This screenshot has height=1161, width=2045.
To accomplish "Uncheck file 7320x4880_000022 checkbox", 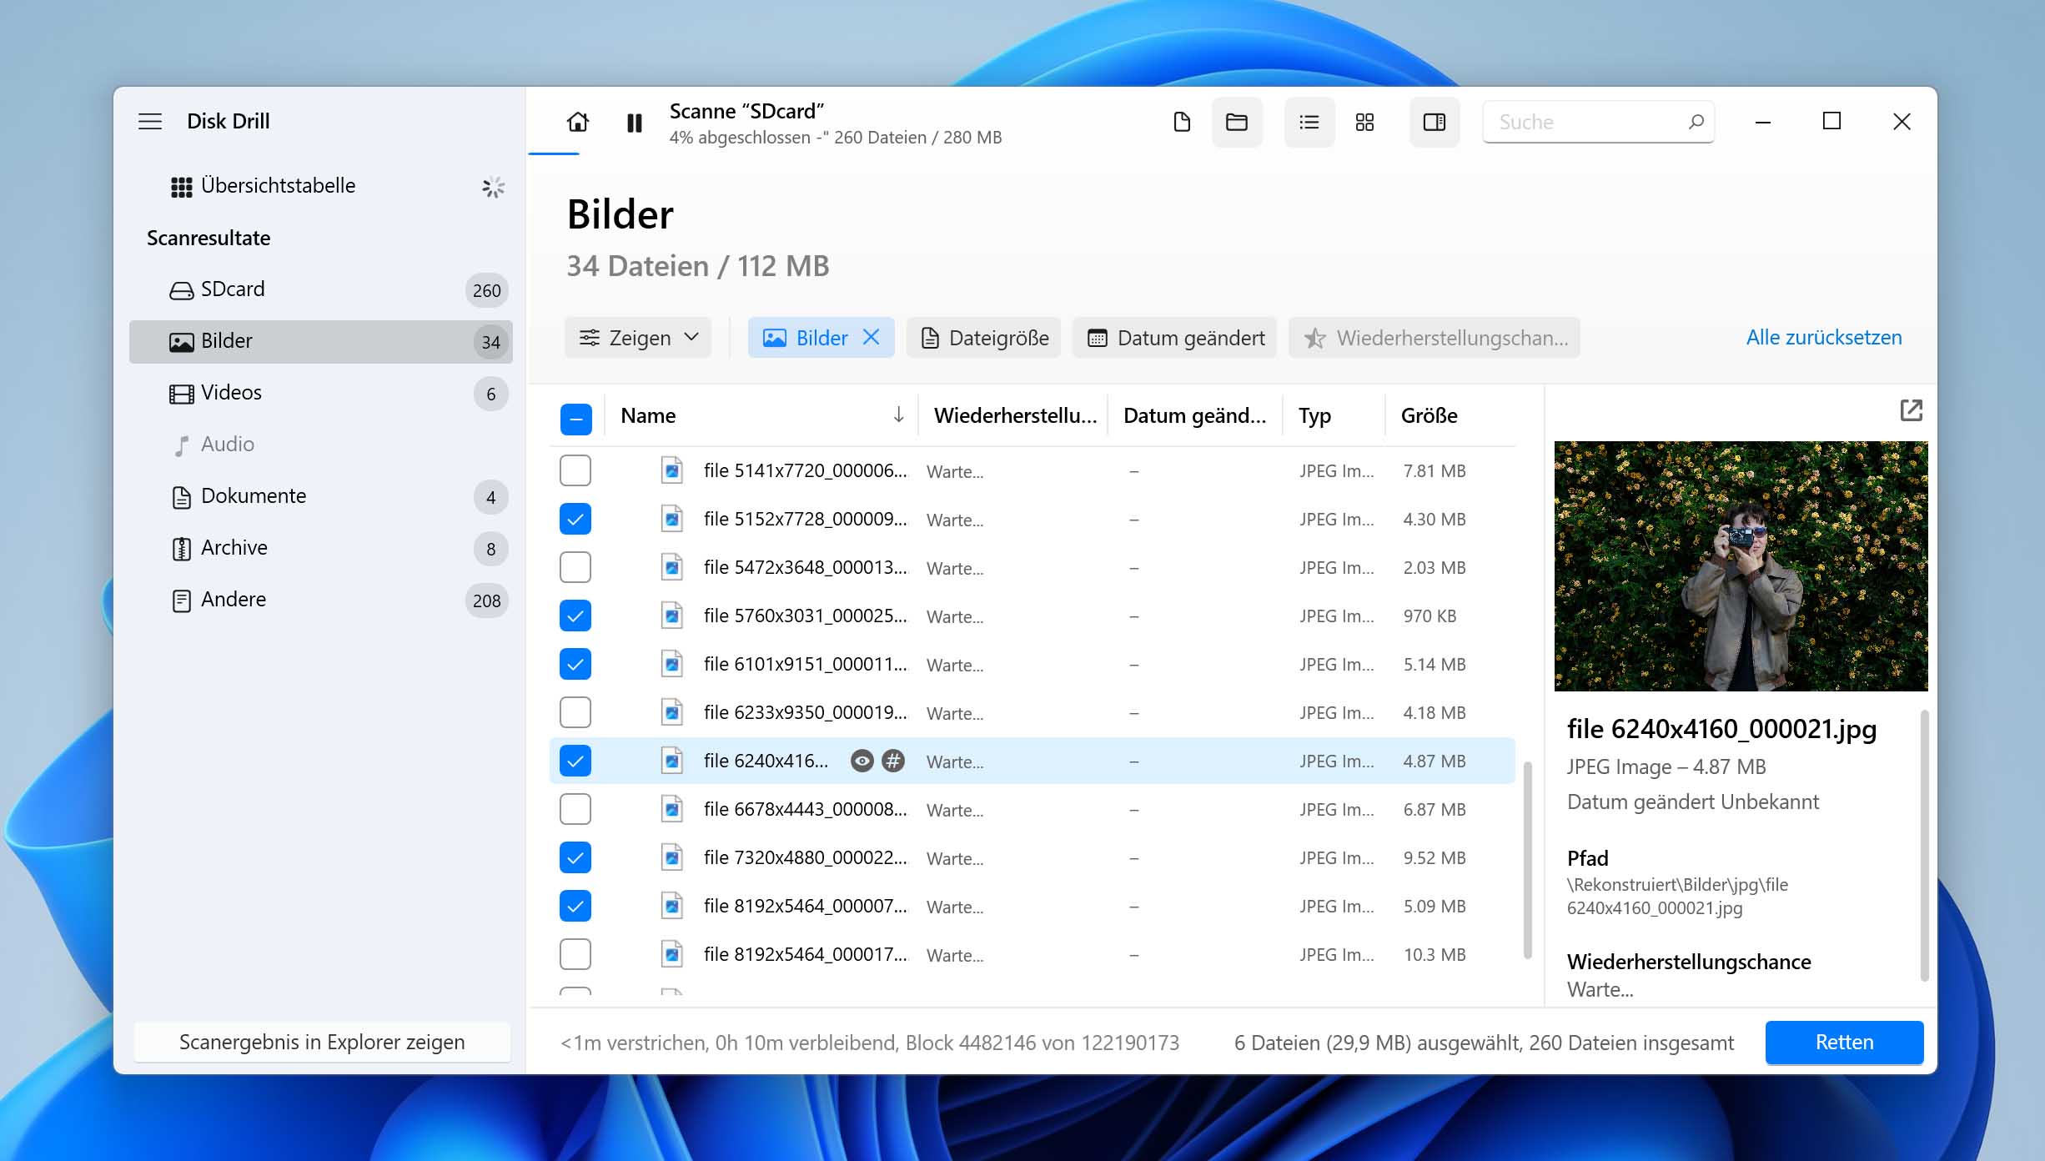I will tap(575, 857).
